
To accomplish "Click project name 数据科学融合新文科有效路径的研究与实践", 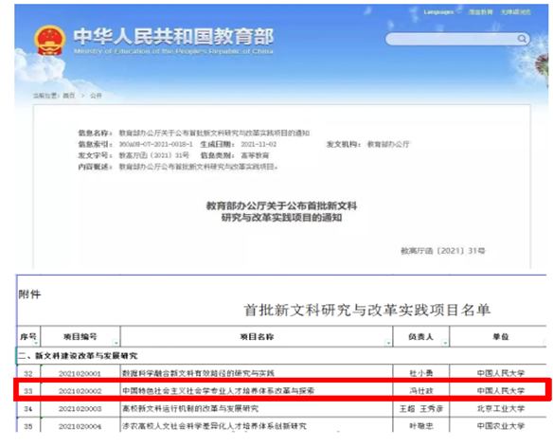I will [x=198, y=373].
